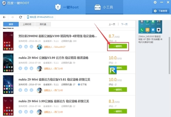Go forward with the right arrow

(12, 17)
